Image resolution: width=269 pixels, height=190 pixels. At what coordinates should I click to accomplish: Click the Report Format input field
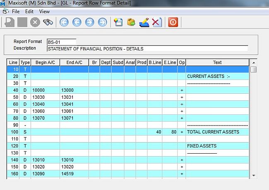(61, 42)
